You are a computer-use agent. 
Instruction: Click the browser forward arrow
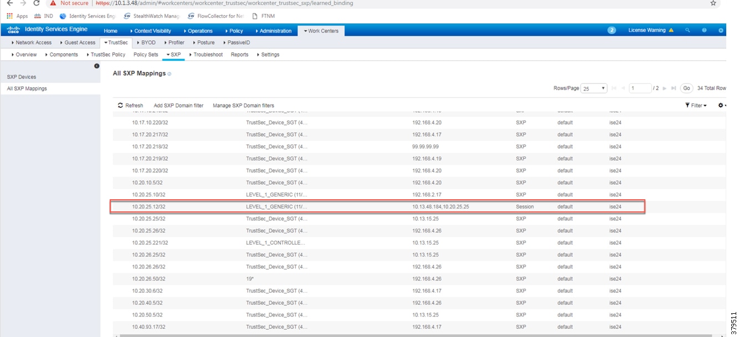point(23,3)
